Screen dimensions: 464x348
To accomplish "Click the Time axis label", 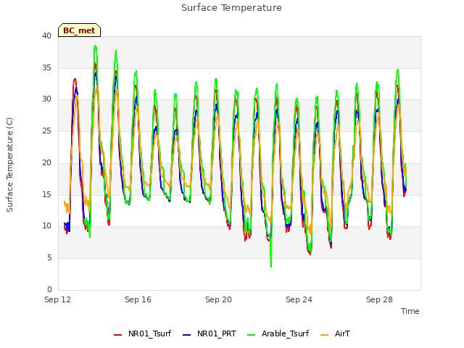I will (x=410, y=311).
